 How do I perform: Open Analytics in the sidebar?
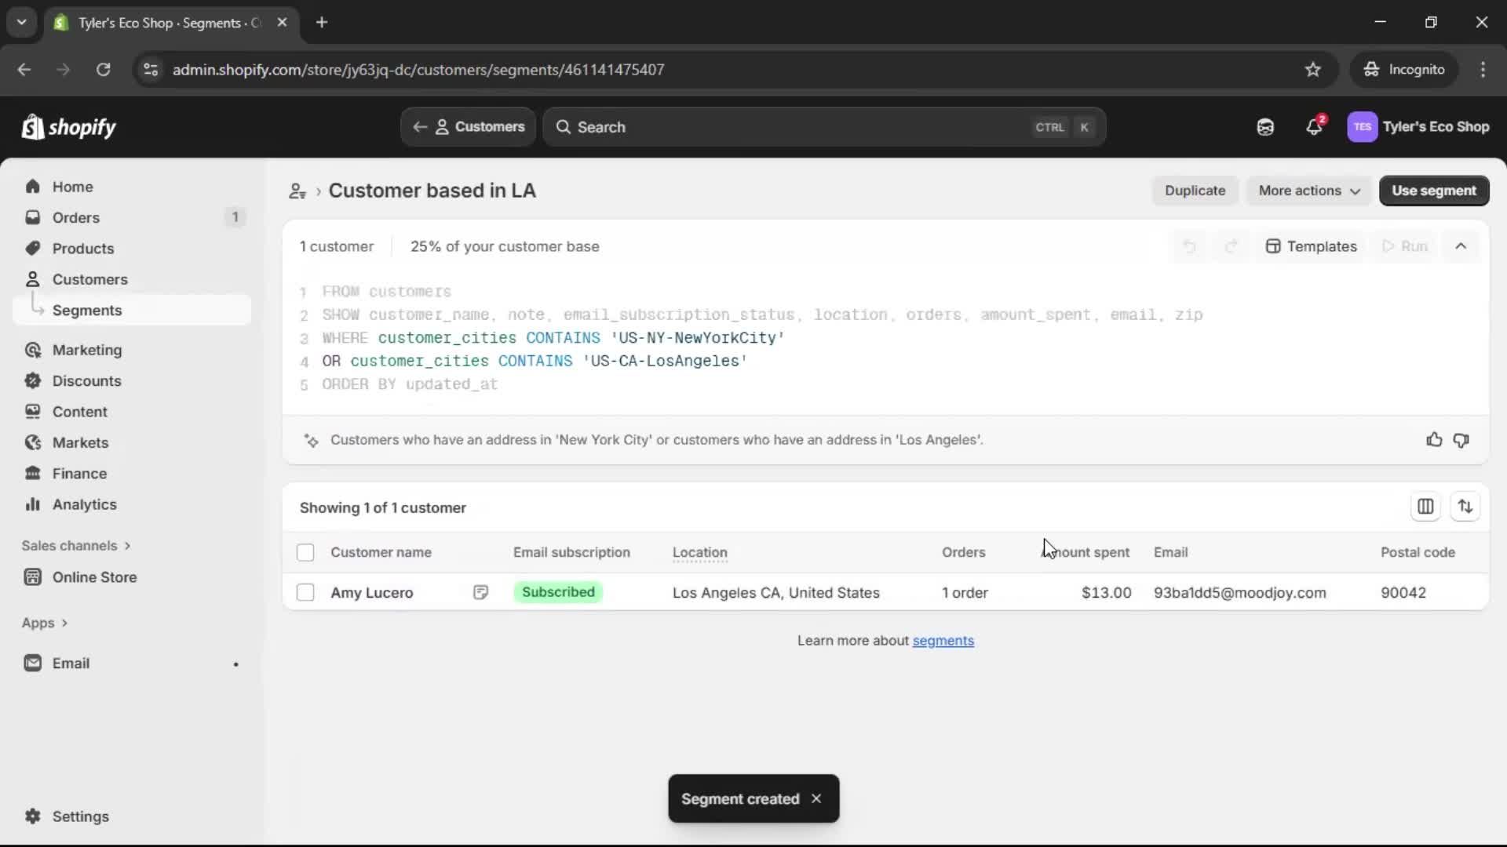tap(84, 505)
